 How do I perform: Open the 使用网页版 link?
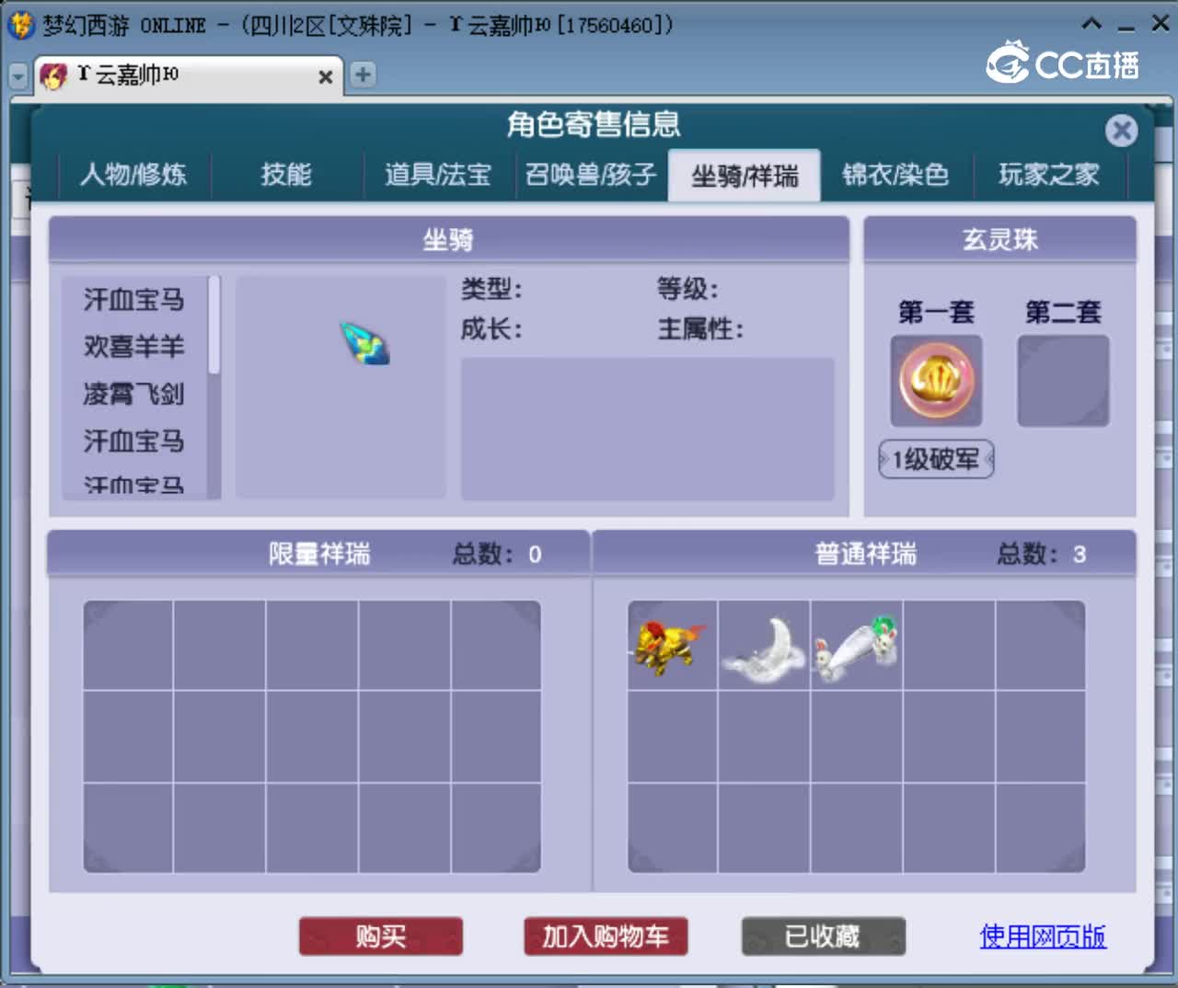tap(1043, 936)
